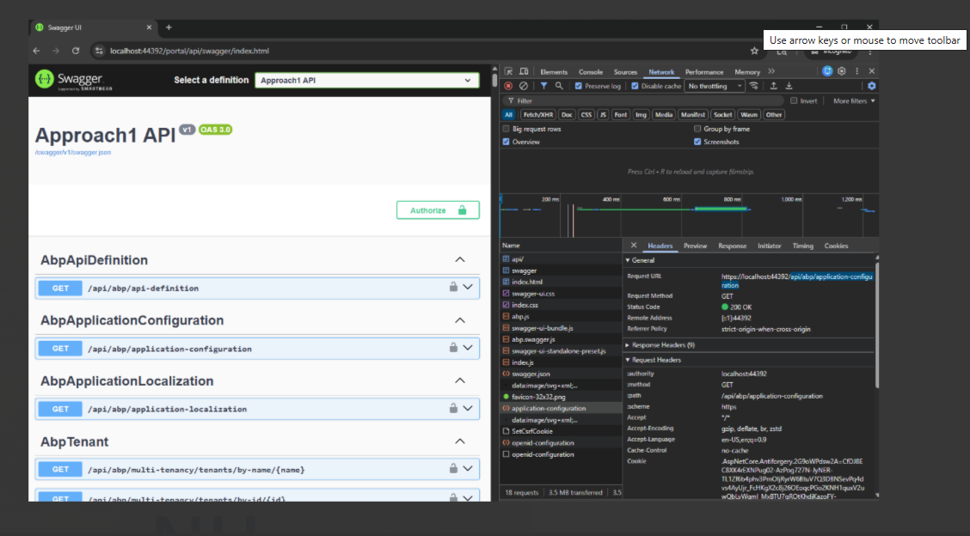This screenshot has width=970, height=536.
Task: Open the Preview tab in request details
Action: tap(695, 246)
